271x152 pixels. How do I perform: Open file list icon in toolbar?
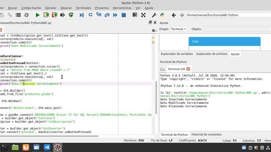pos(18,15)
